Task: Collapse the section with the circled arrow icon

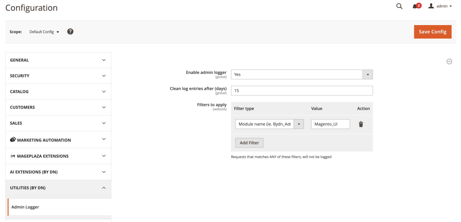Action: (449, 62)
